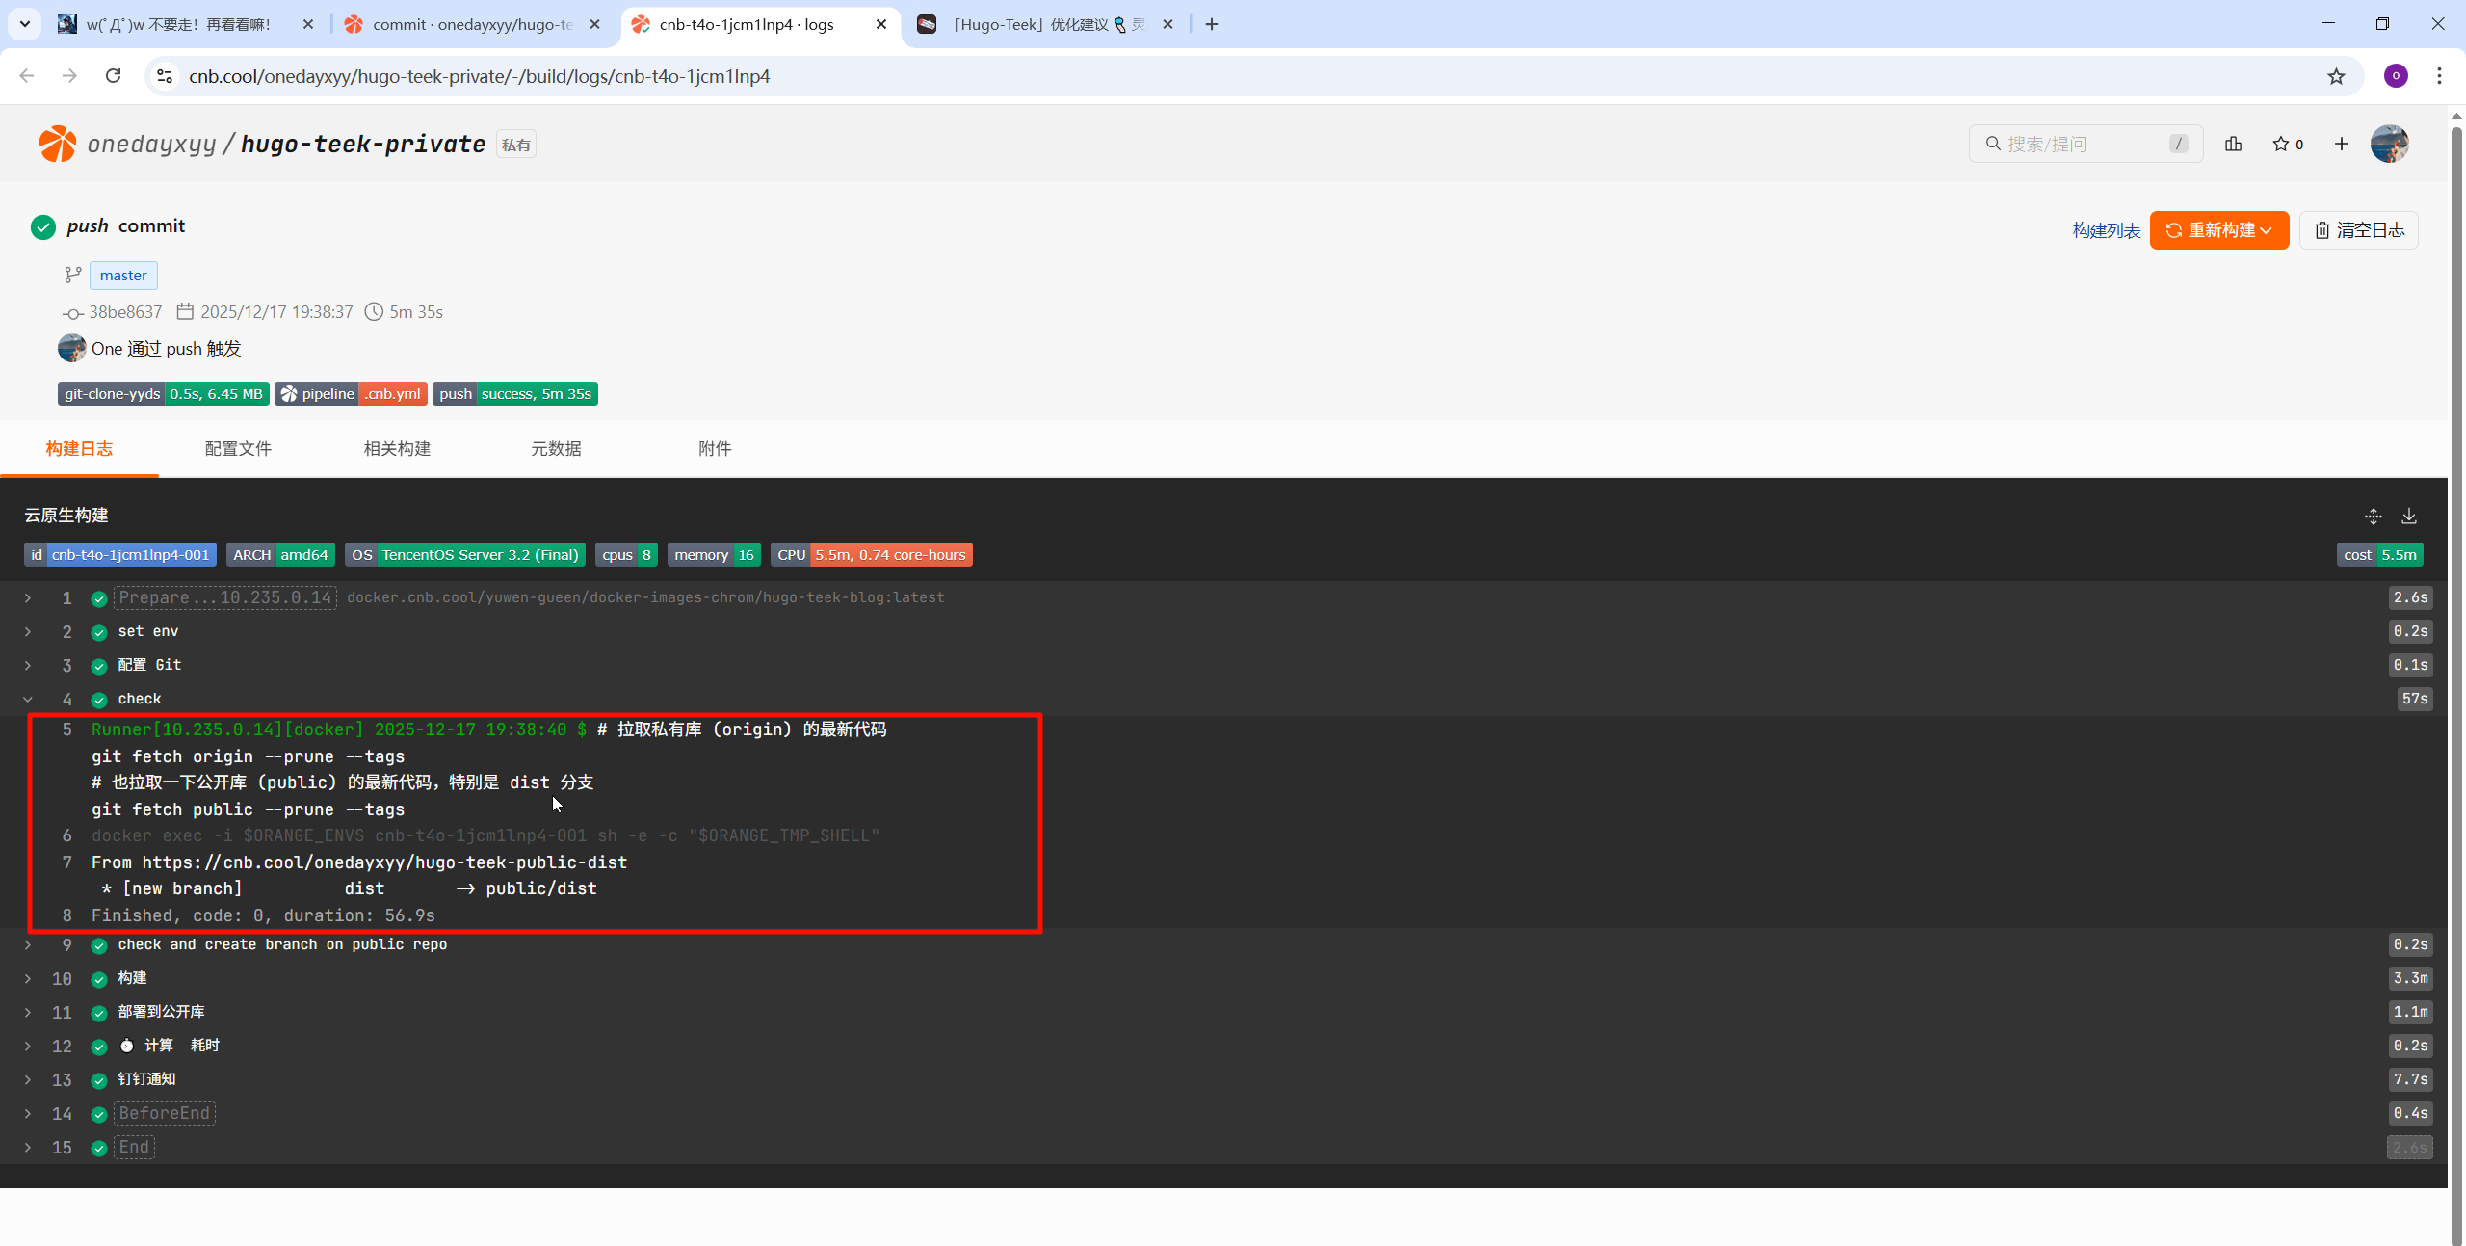Image resolution: width=2466 pixels, height=1246 pixels.
Task: Reload the page with browser refresh icon
Action: click(x=113, y=76)
